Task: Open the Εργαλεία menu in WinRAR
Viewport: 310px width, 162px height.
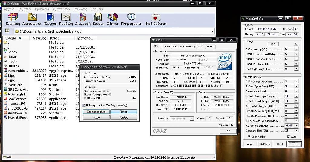Action: (x=42, y=9)
